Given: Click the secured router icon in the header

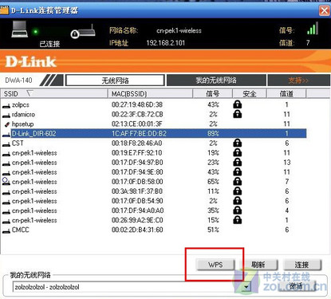Looking at the screenshot, I should [83, 31].
